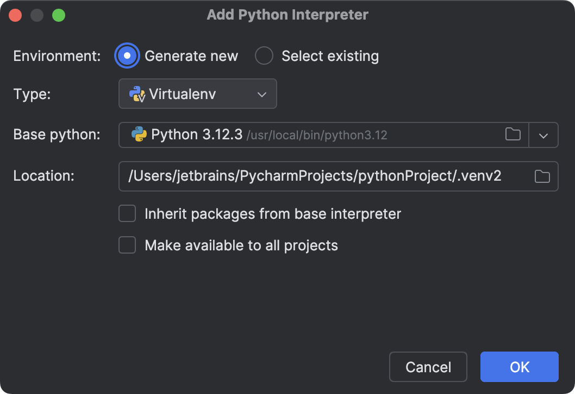The image size is (575, 394).
Task: Click the chevron arrow of Type combo box
Action: click(262, 94)
